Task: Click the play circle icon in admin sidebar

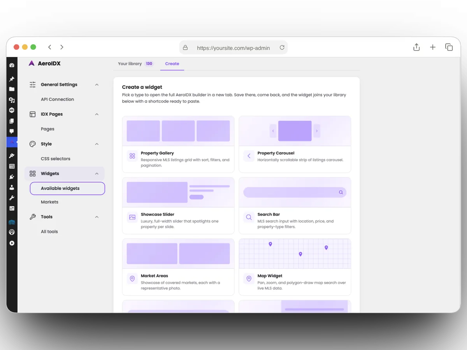Action: [x=12, y=243]
